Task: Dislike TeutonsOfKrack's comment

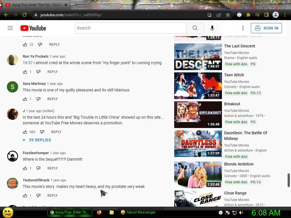Action: (38, 196)
